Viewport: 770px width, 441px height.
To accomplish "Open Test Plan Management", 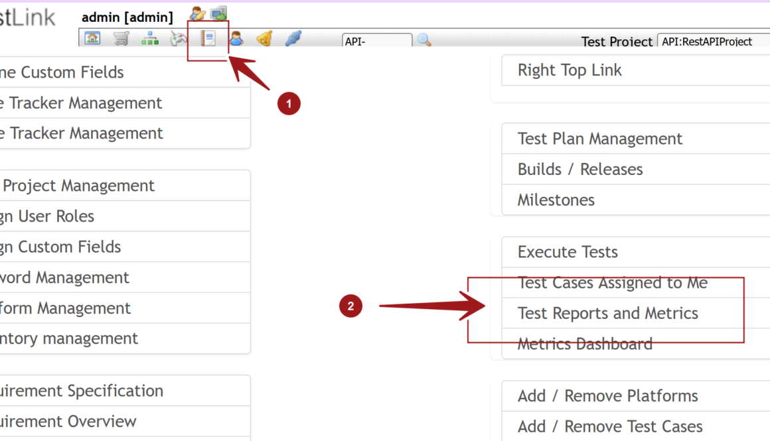I will click(599, 139).
